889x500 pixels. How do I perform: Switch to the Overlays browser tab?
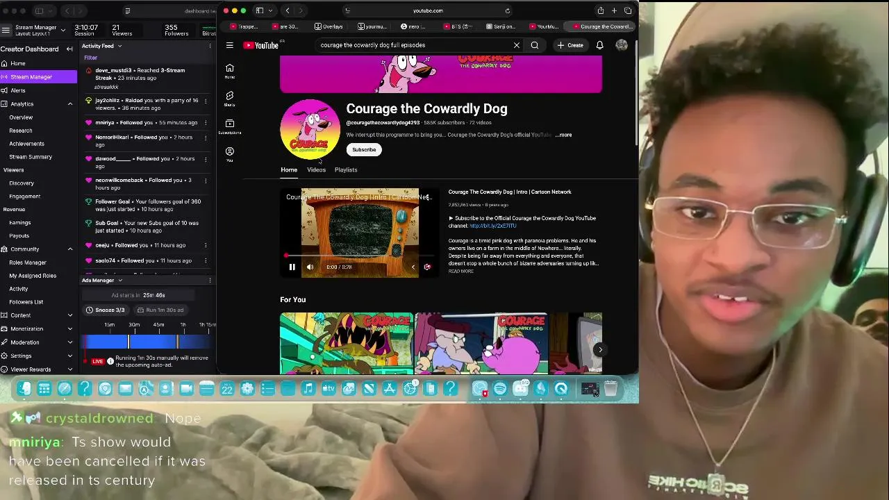[329, 26]
